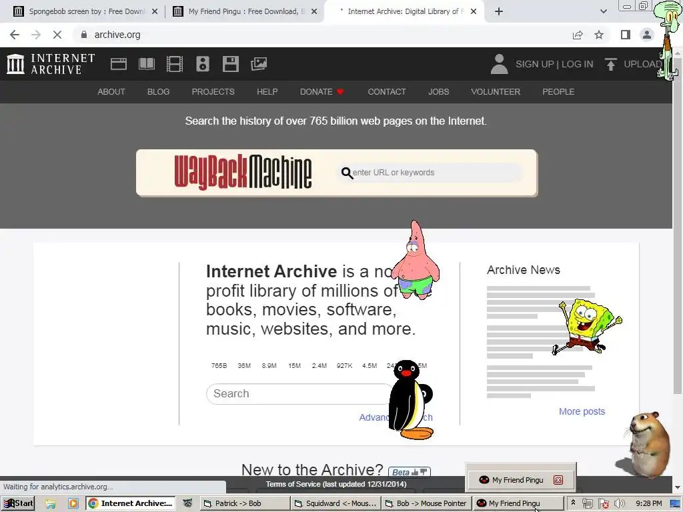Open taskbar file explorer icon
Screen dimensions: 683x512
pyautogui.click(x=51, y=504)
